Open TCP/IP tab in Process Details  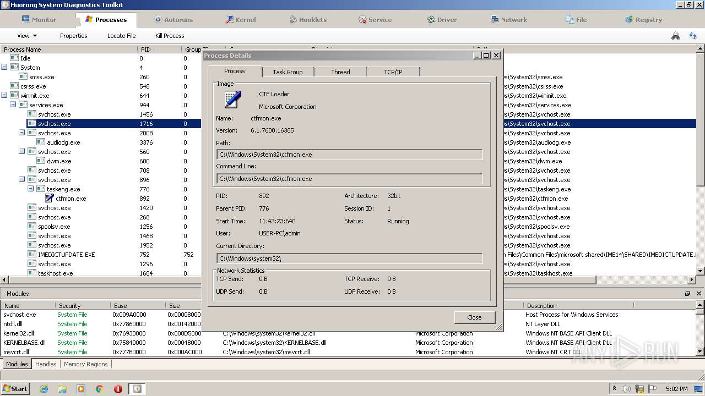pyautogui.click(x=393, y=72)
